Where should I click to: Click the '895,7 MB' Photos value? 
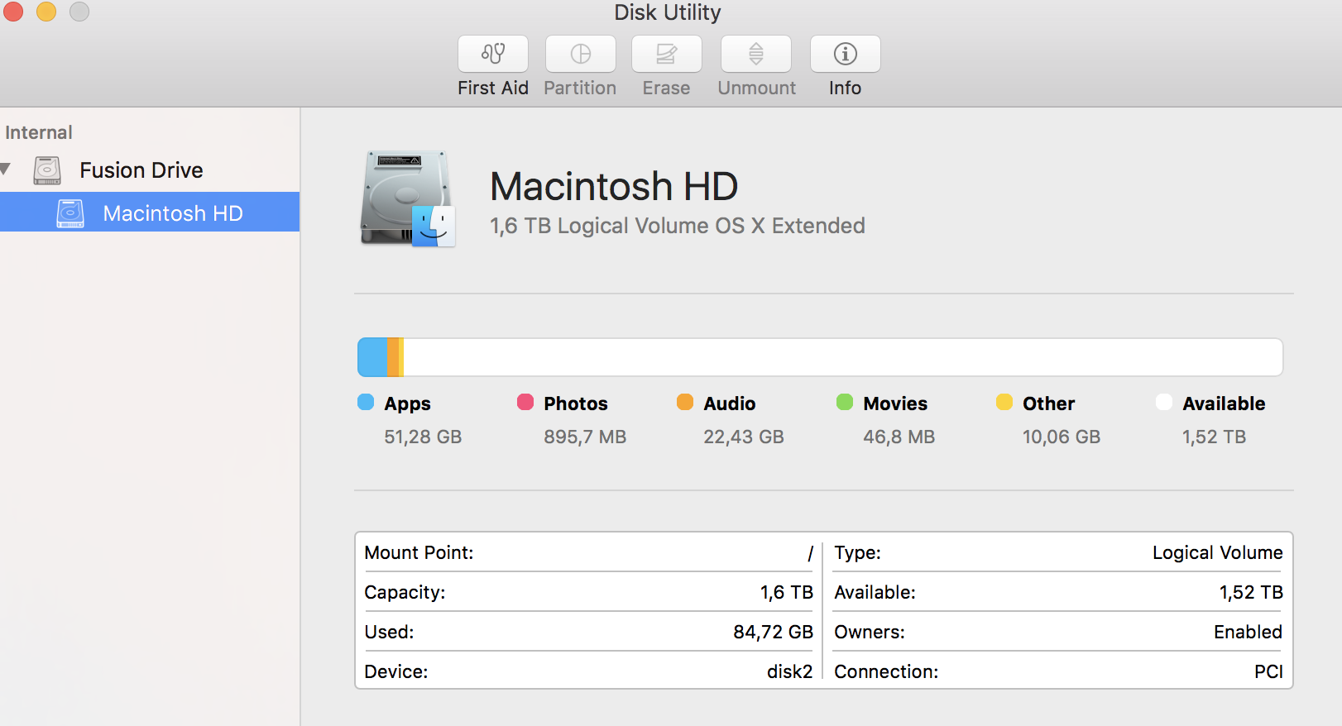pyautogui.click(x=585, y=437)
